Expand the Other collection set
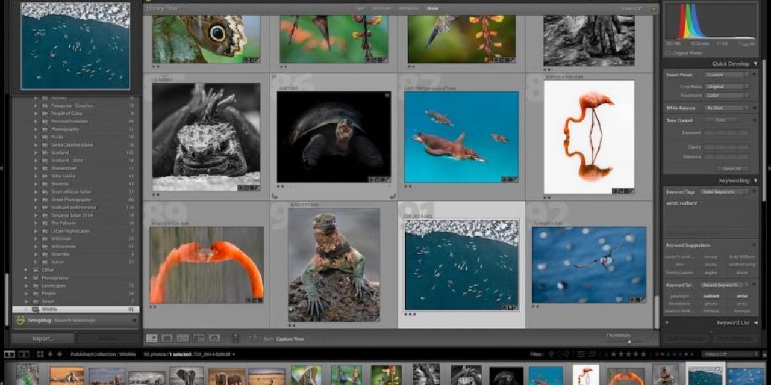Screen dimensions: 771x385 pyautogui.click(x=26, y=270)
